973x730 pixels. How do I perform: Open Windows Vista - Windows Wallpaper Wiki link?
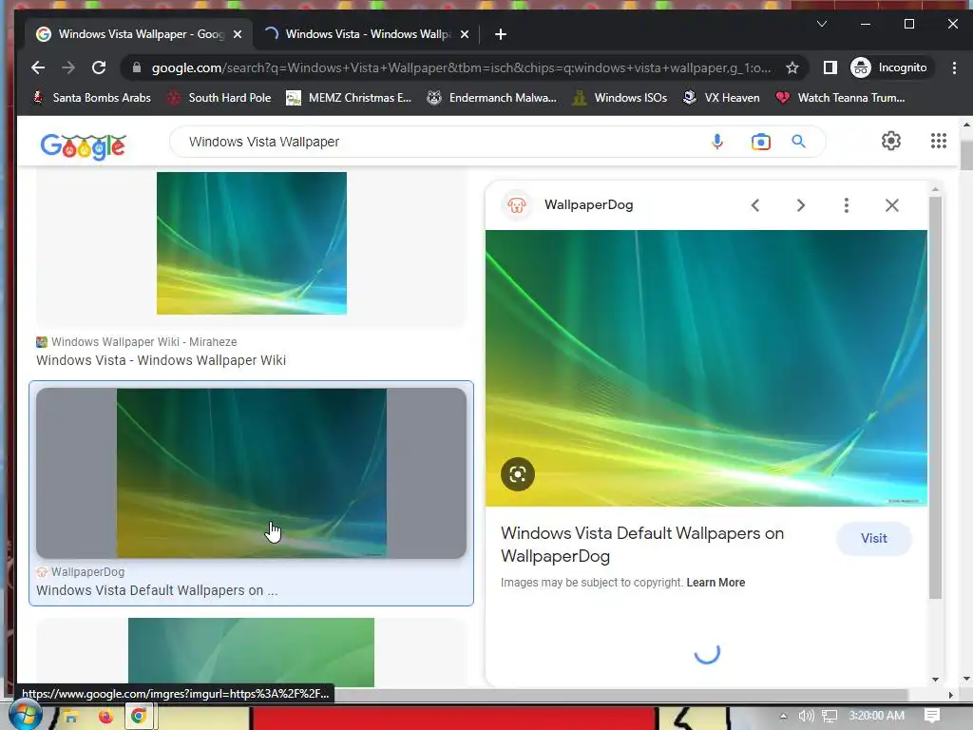tap(161, 360)
